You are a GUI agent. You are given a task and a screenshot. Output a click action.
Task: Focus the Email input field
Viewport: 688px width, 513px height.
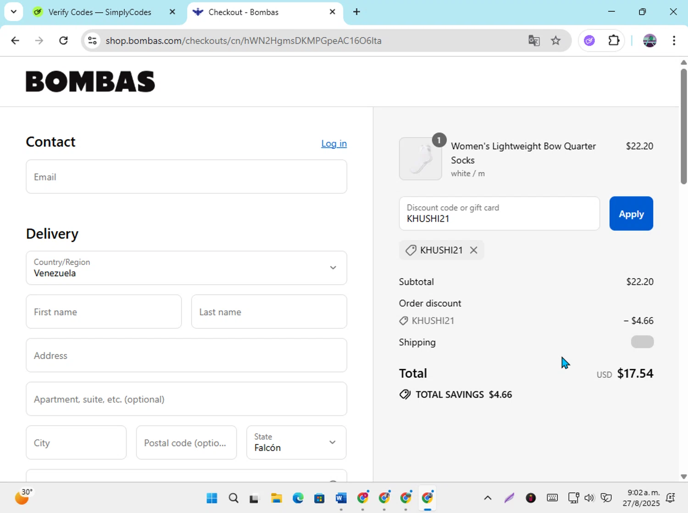[186, 177]
